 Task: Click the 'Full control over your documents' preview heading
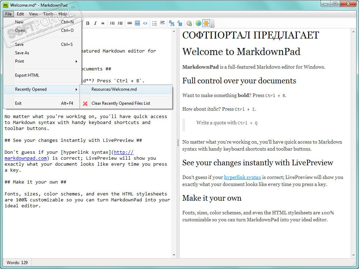(x=239, y=81)
